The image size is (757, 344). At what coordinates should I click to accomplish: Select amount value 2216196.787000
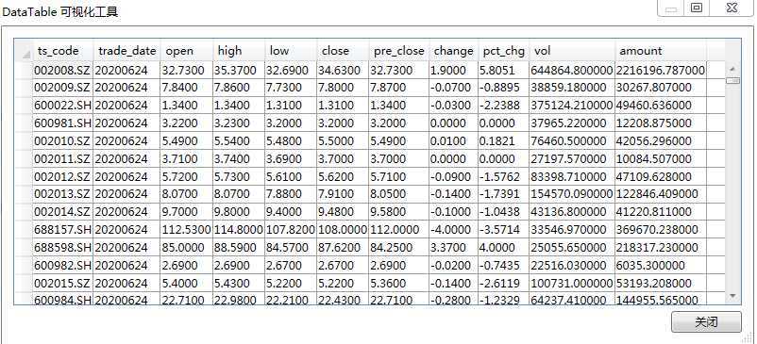661,71
